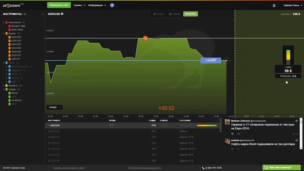Click the orange AUD/USD instrument square

(x=9, y=37)
